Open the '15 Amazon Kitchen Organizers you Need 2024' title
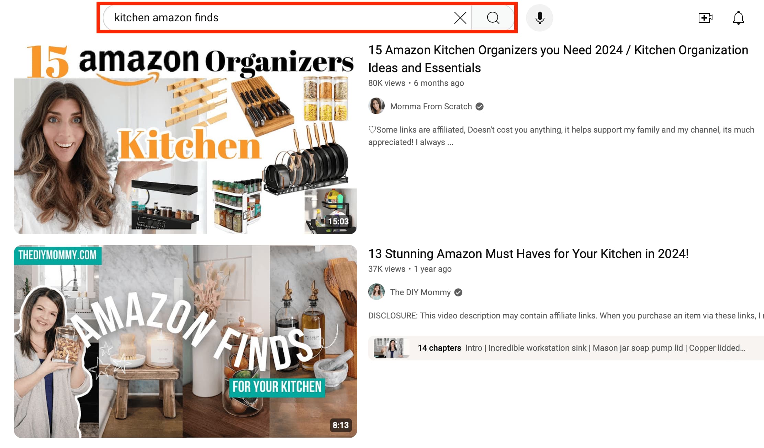This screenshot has height=448, width=764. (558, 59)
